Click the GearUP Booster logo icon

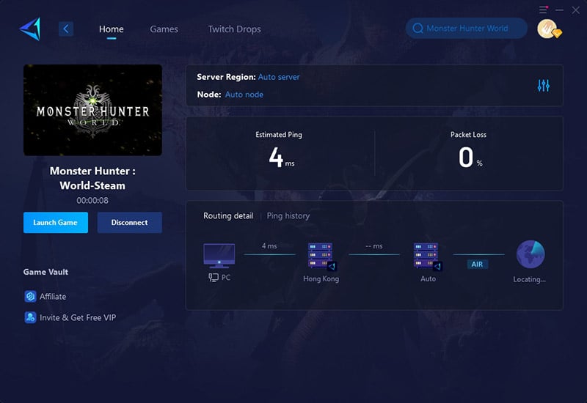(30, 29)
